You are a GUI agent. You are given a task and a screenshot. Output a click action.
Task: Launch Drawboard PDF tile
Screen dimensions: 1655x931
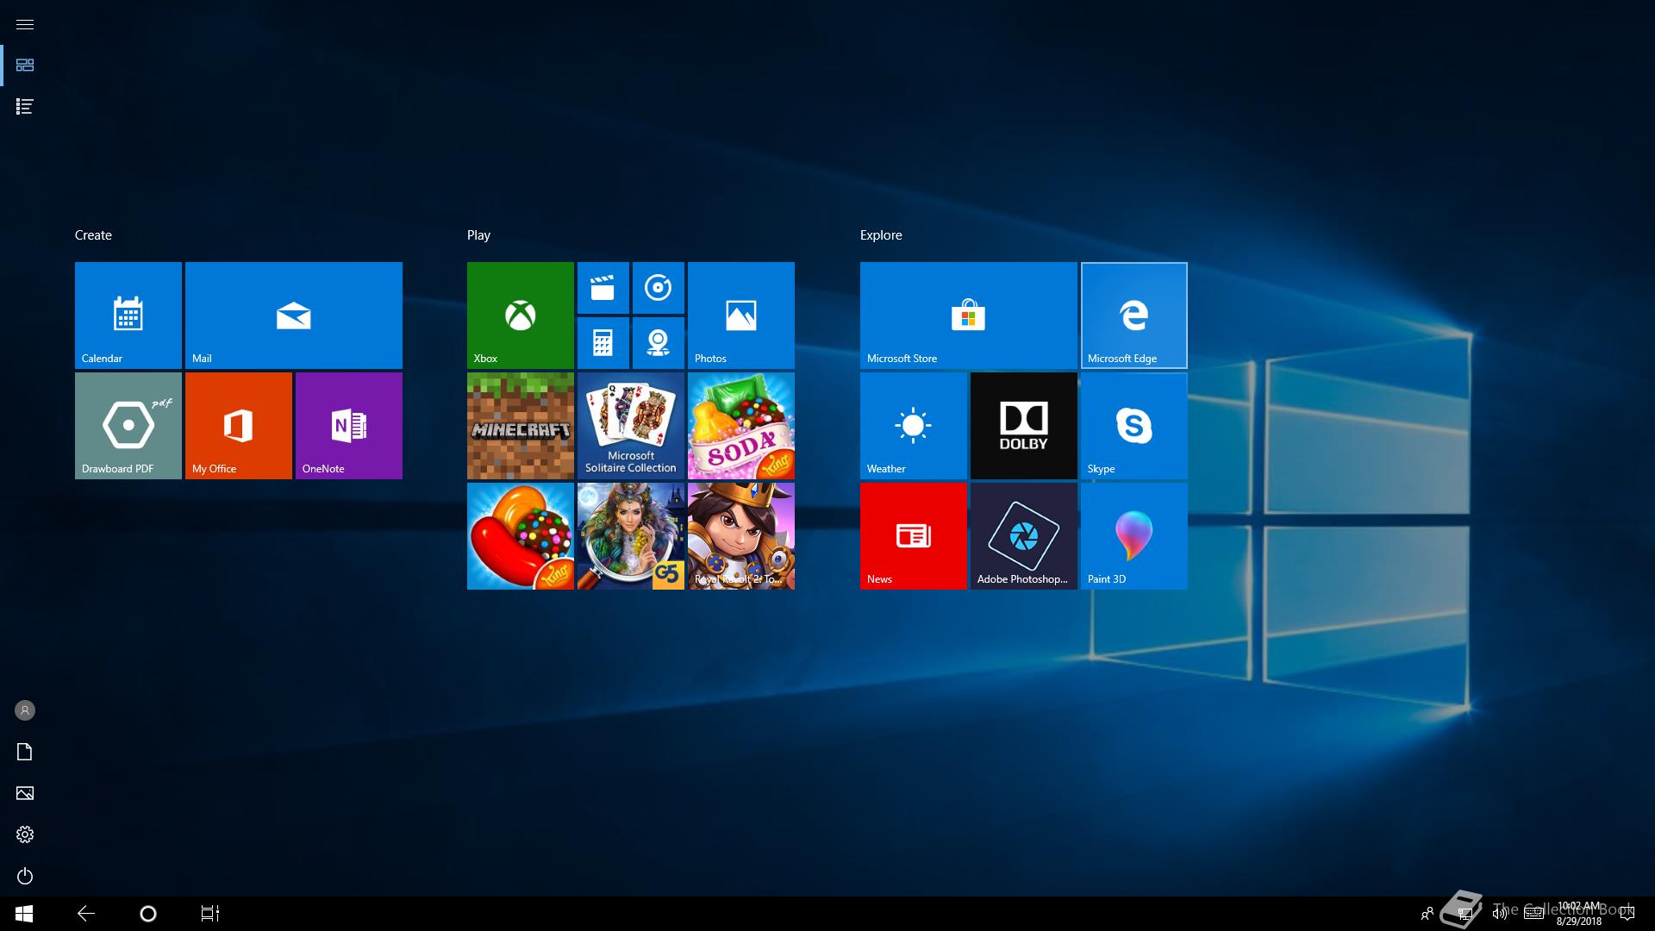click(x=128, y=426)
